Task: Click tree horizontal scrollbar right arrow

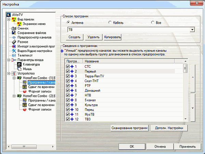Action: click(53, 146)
